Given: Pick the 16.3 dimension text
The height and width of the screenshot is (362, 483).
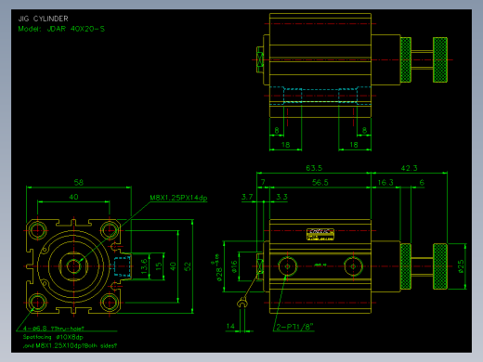Looking at the screenshot, I should coord(385,182).
